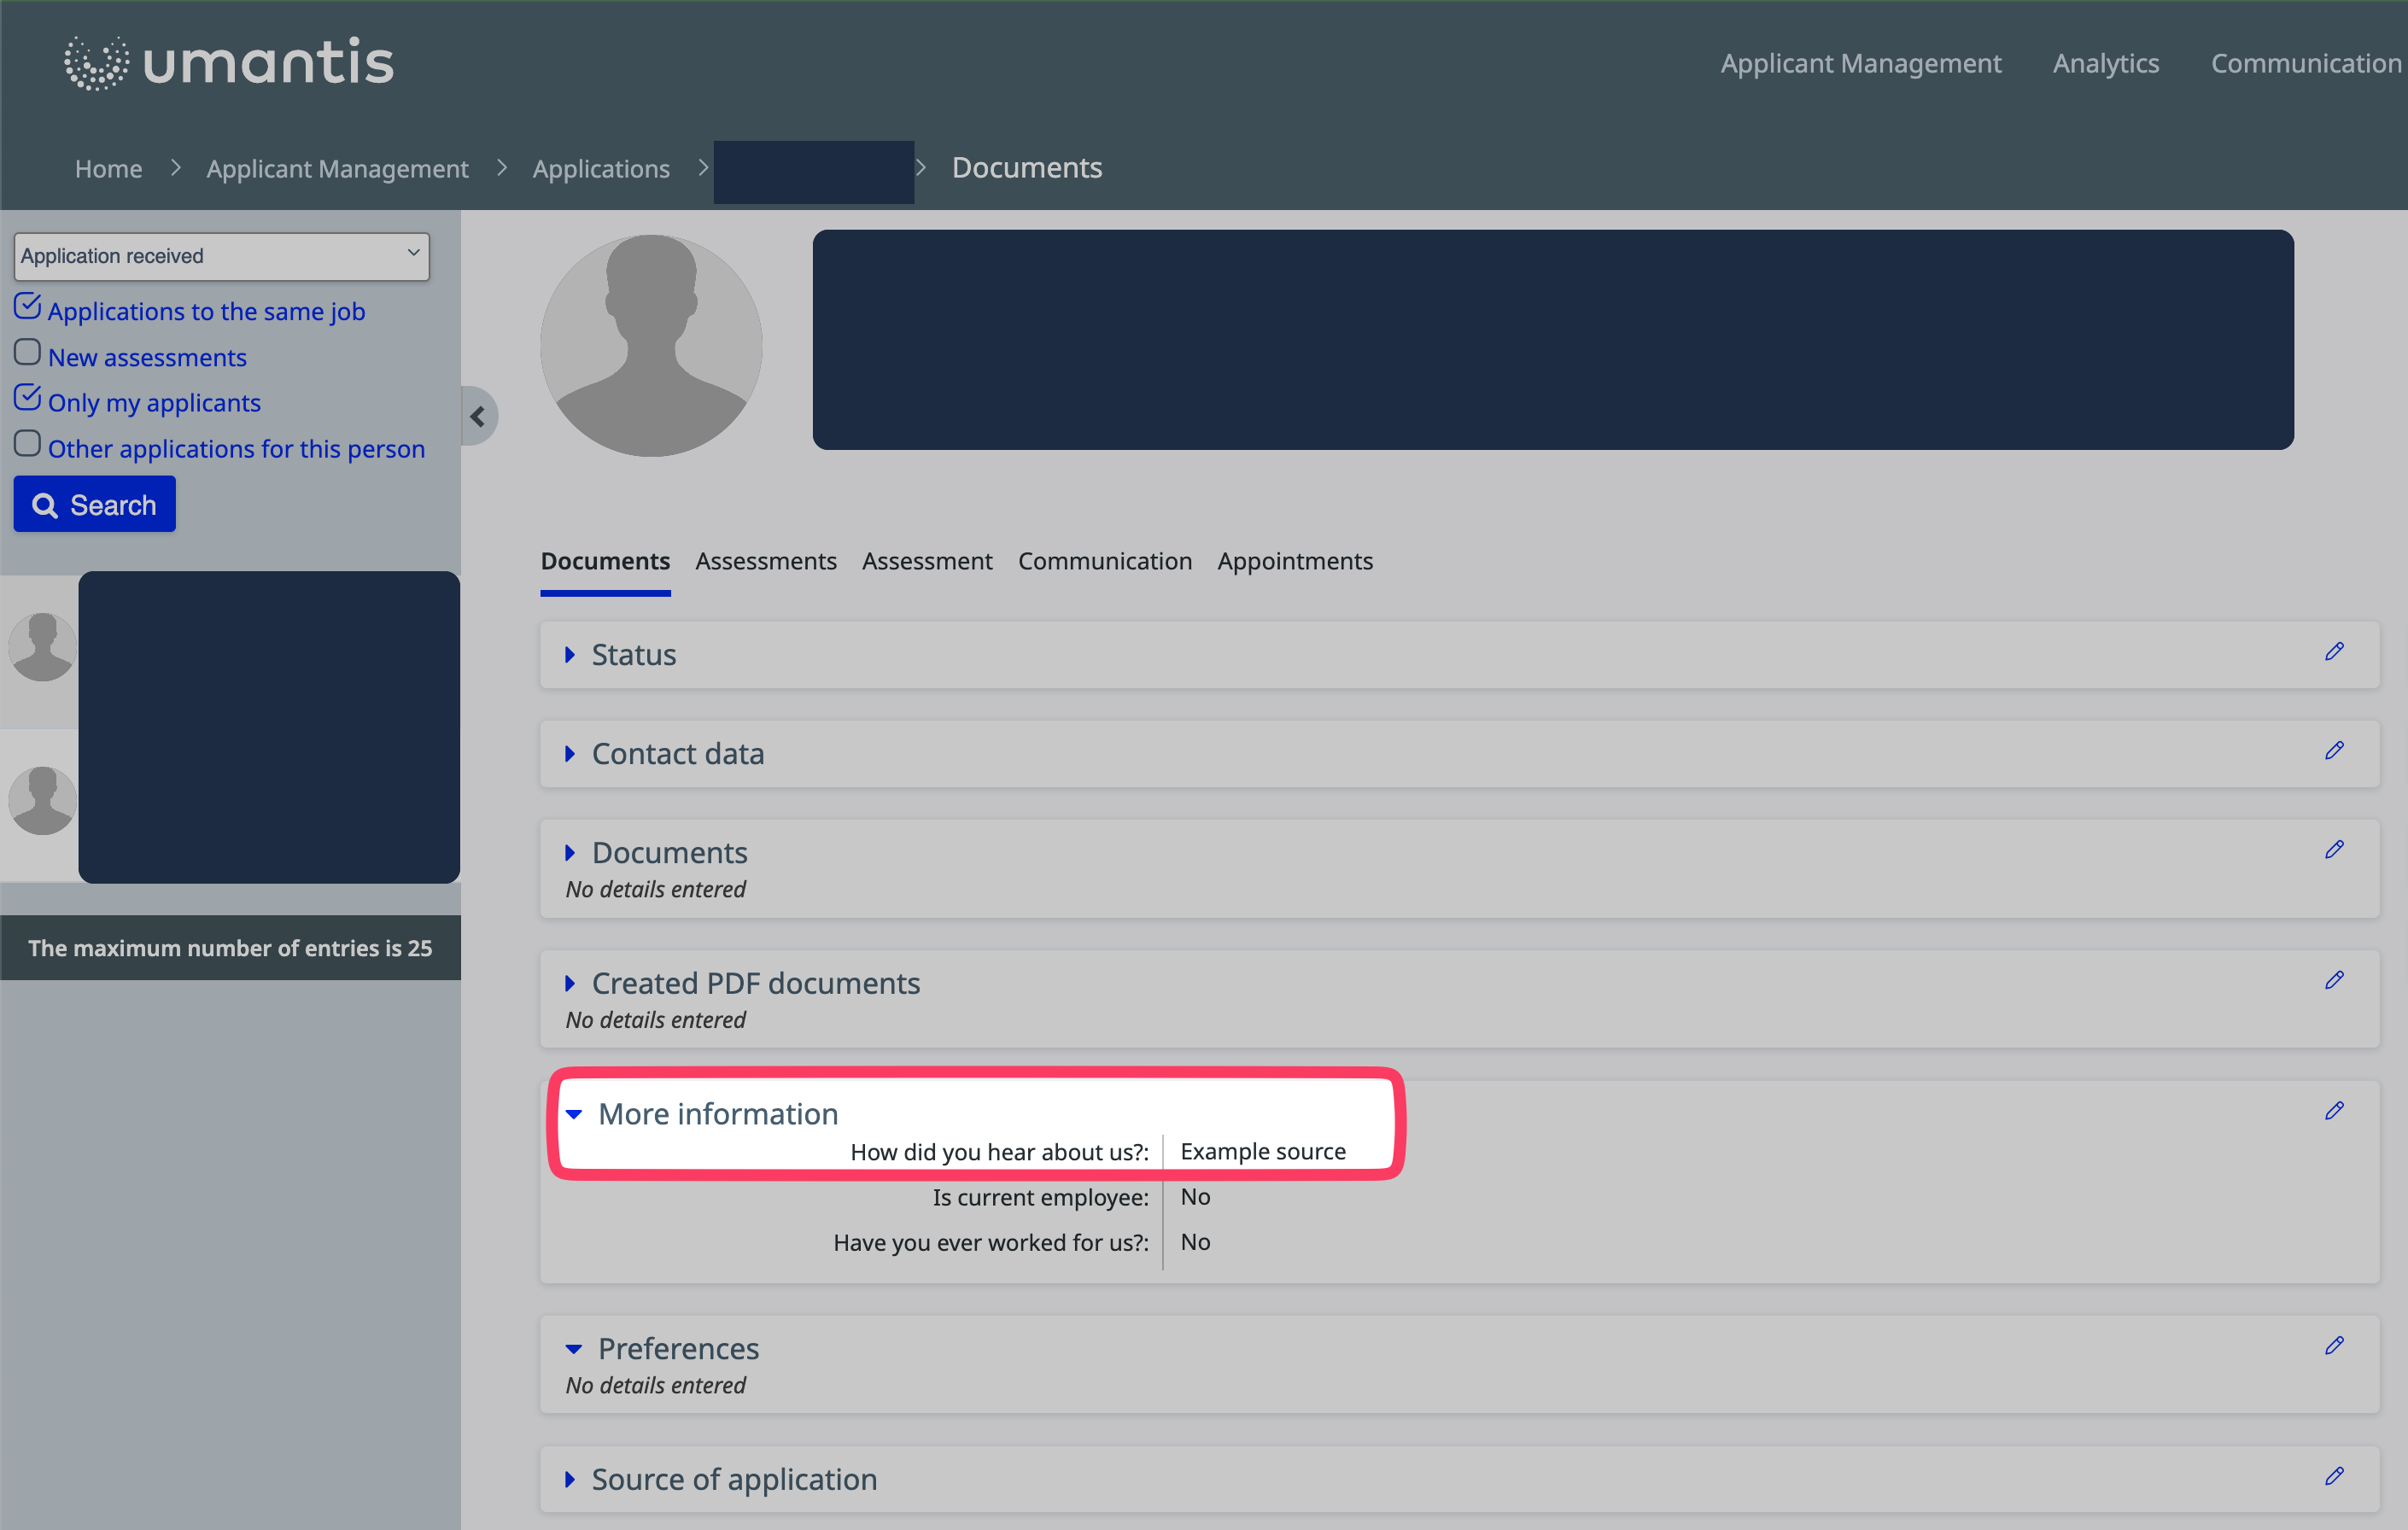Edit Source of application via pencil icon
This screenshot has width=2408, height=1530.
[x=2333, y=1476]
